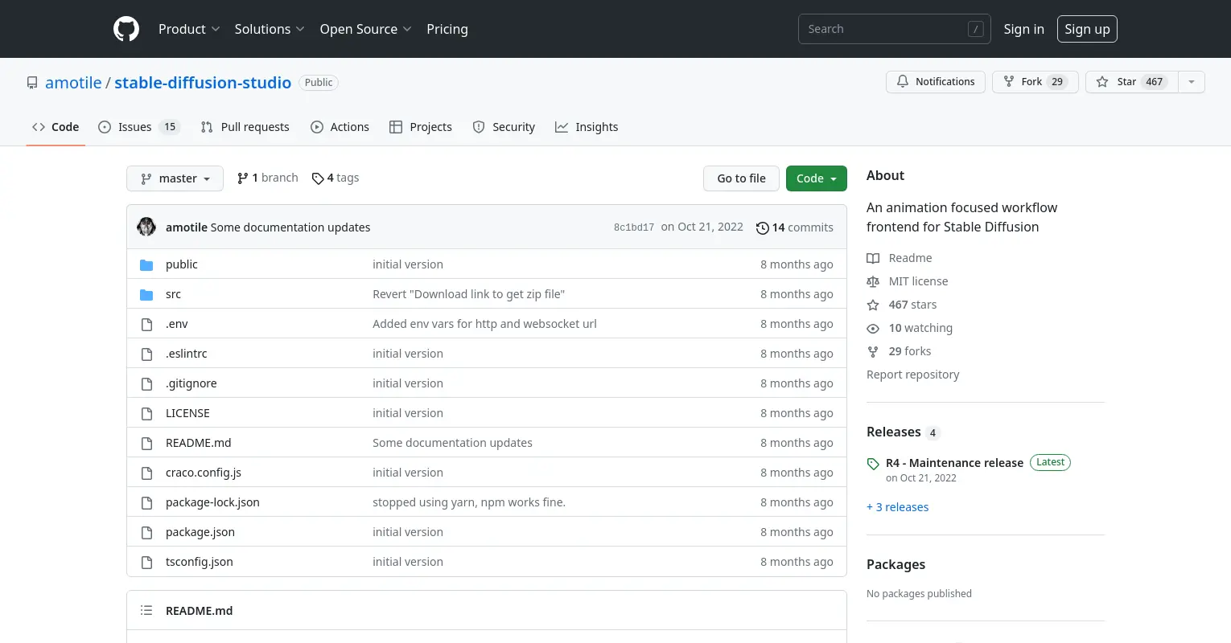Image resolution: width=1231 pixels, height=643 pixels.
Task: Open the master branch dropdown
Action: [175, 178]
